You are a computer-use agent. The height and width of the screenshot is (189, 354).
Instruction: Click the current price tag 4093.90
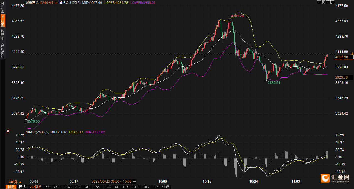coord(344,57)
